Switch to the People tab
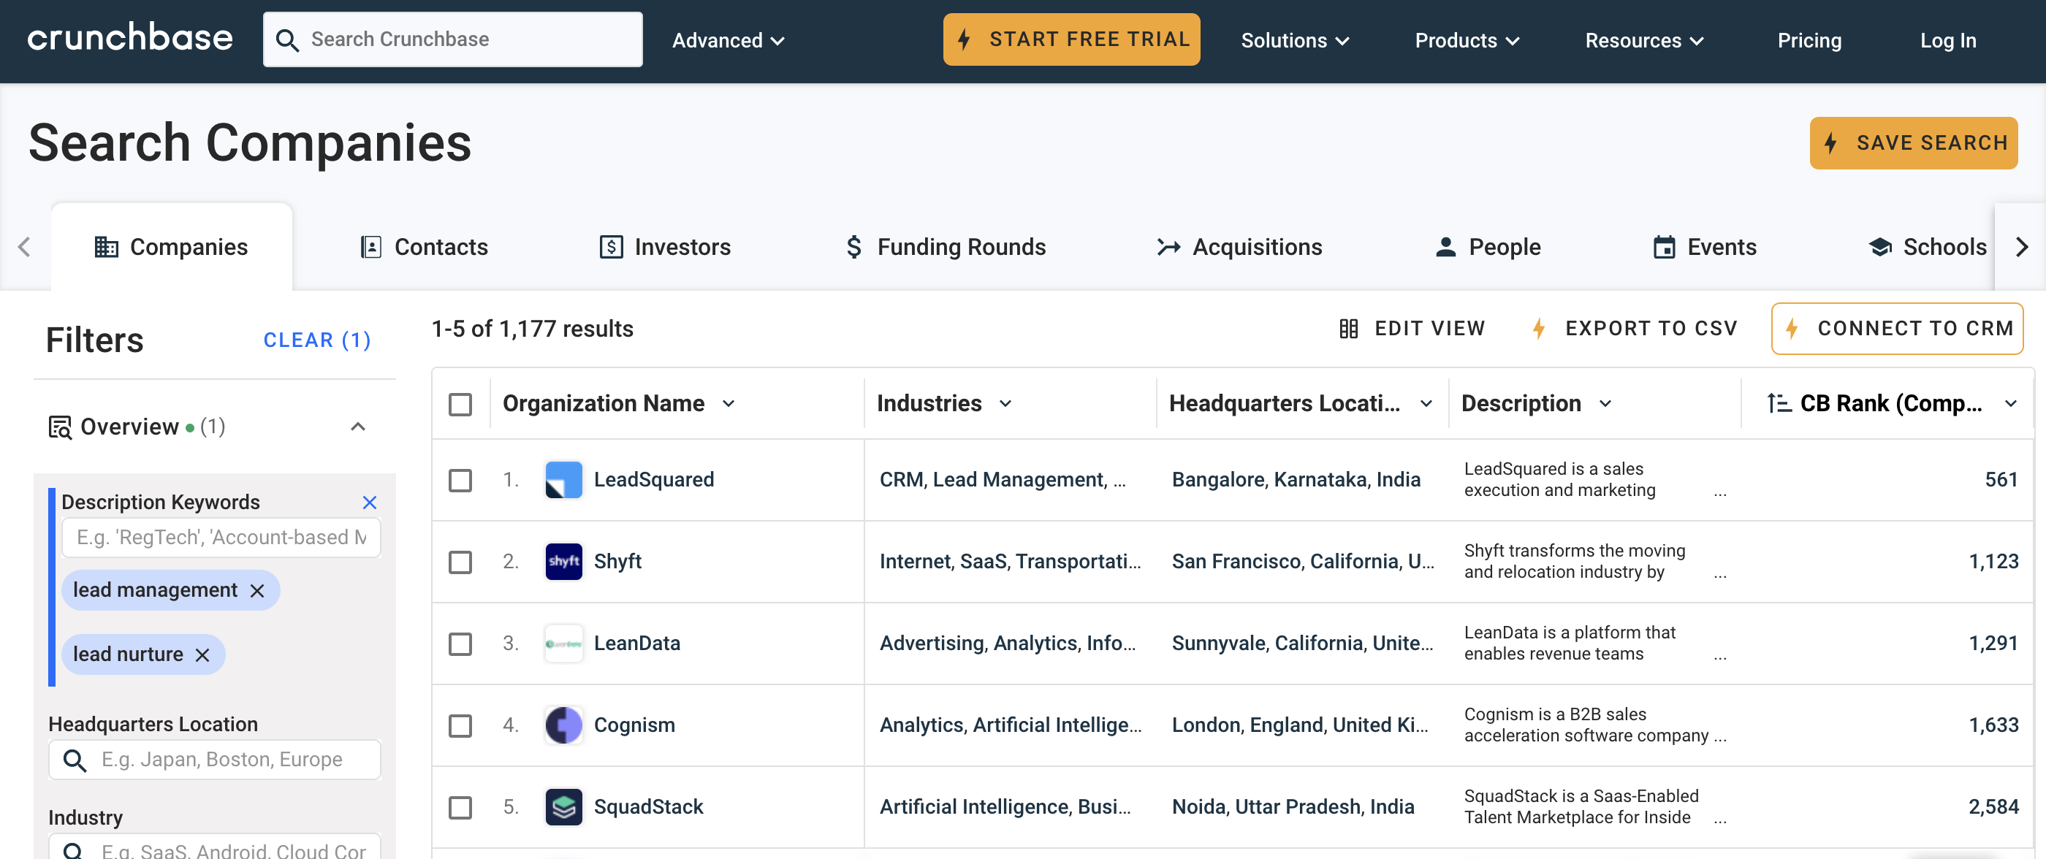This screenshot has width=2046, height=859. click(1488, 247)
